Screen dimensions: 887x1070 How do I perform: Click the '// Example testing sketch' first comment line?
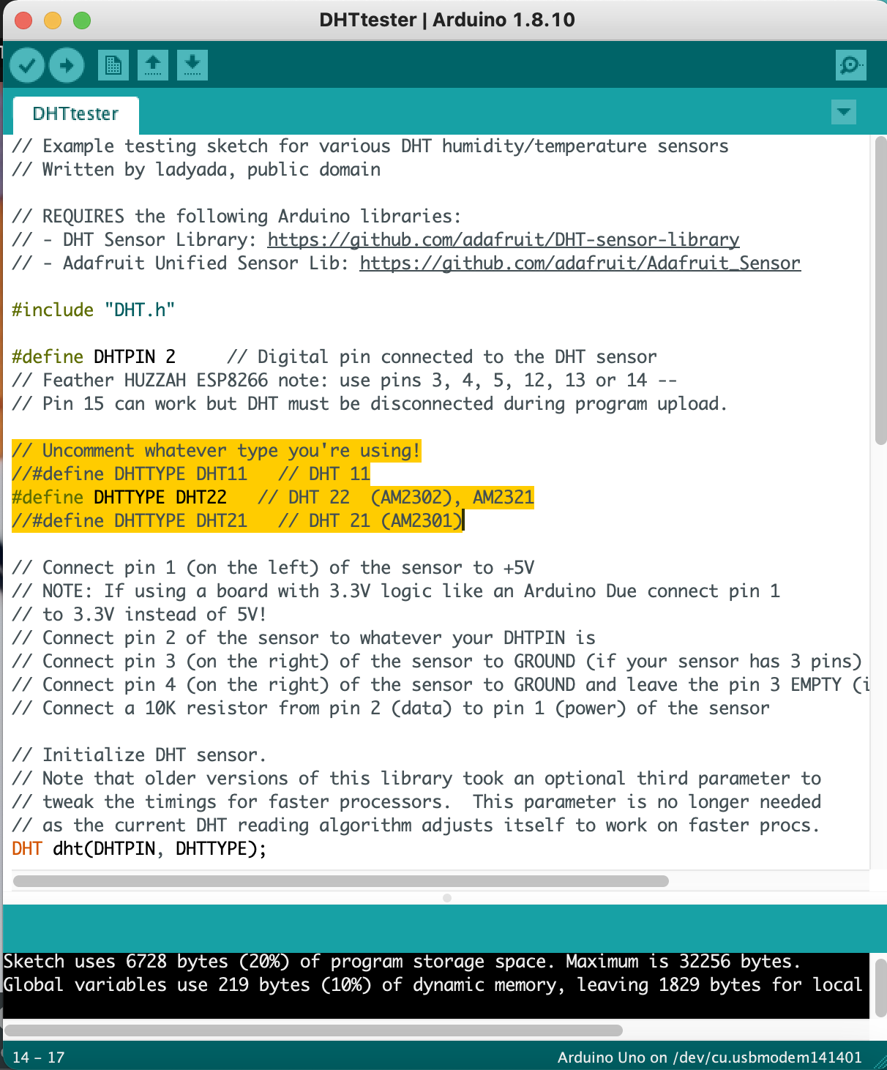[x=370, y=146]
